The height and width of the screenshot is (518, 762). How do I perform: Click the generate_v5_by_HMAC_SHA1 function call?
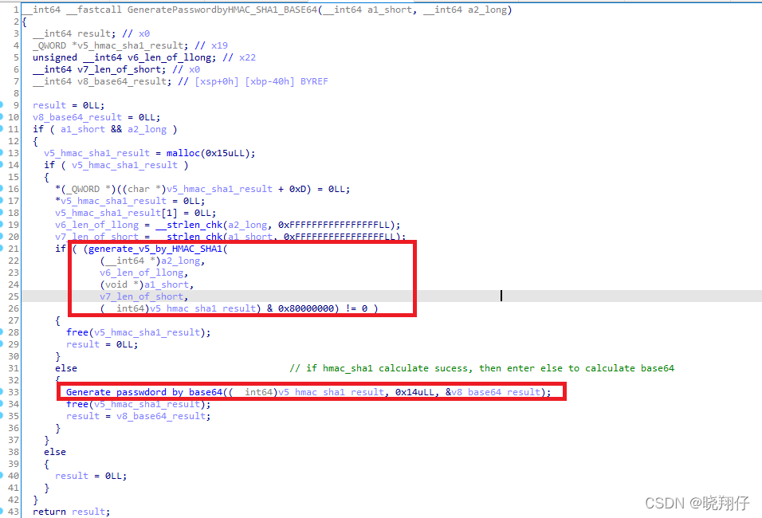point(155,249)
